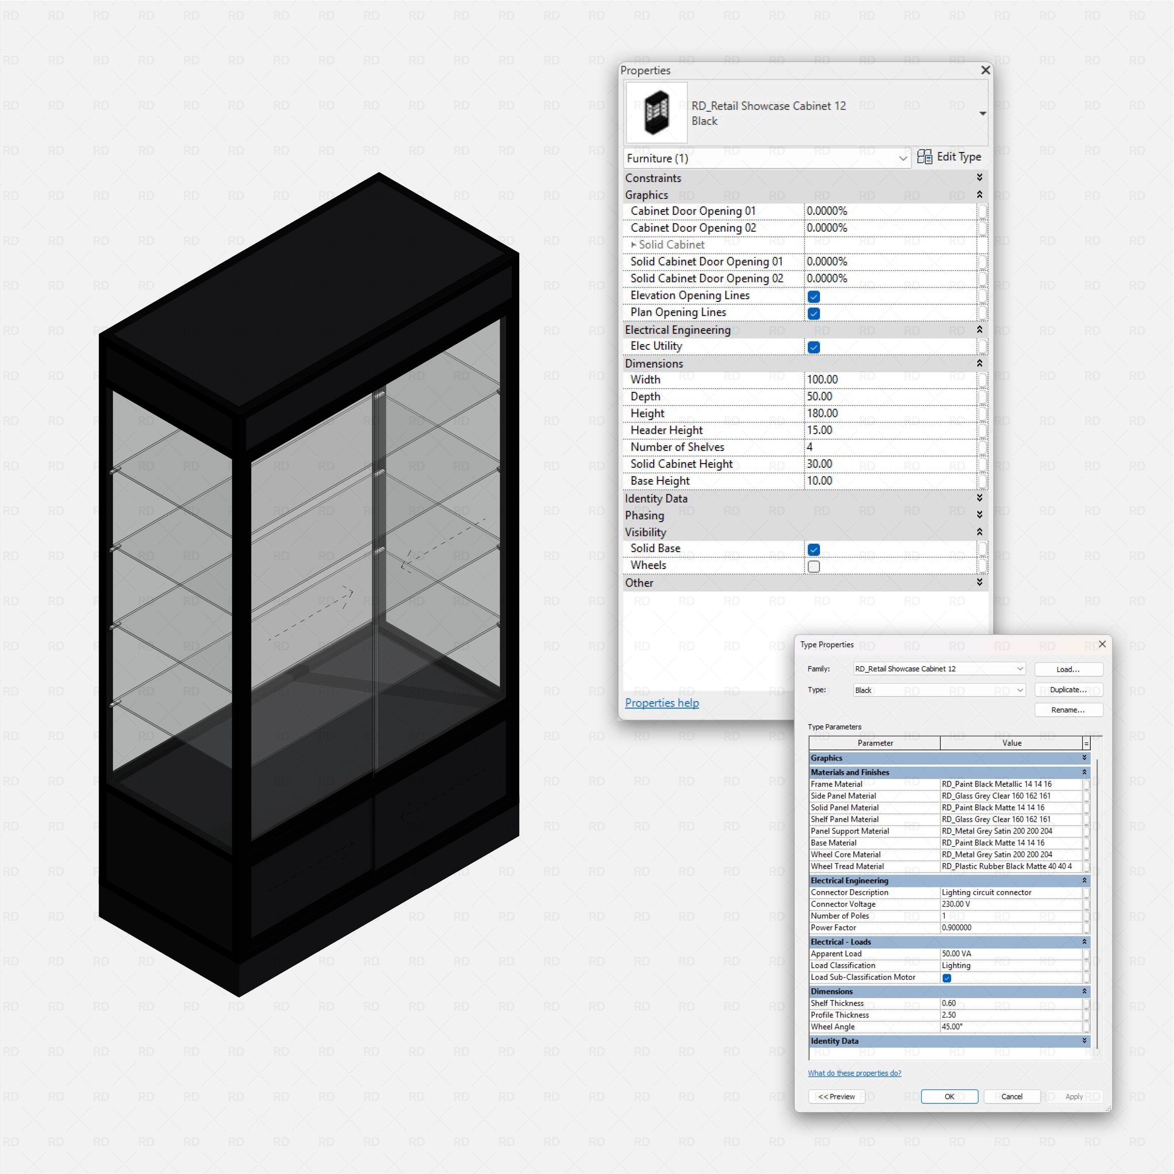This screenshot has height=1174, width=1174.
Task: Click associate button beside Width parameter
Action: click(982, 380)
